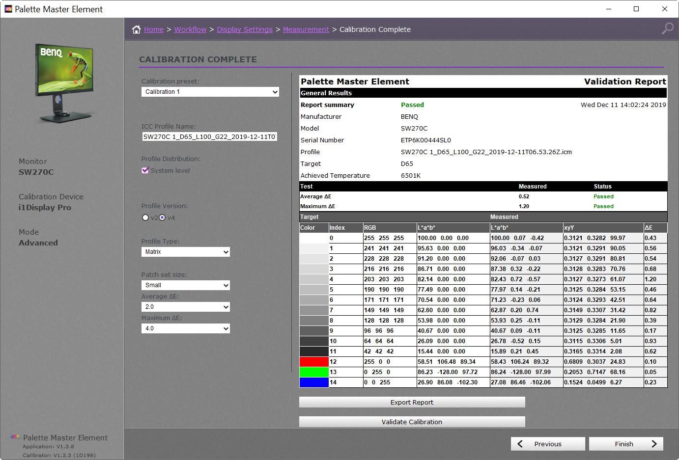679x460 pixels.
Task: Click the Export Report button
Action: click(x=412, y=402)
